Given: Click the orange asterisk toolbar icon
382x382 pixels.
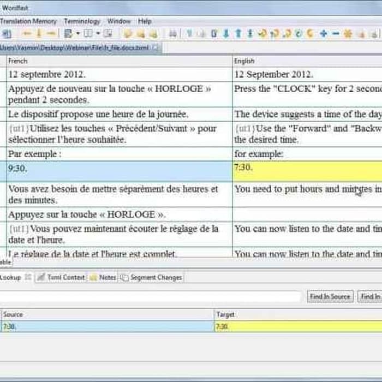Looking at the screenshot, I should [x=348, y=34].
